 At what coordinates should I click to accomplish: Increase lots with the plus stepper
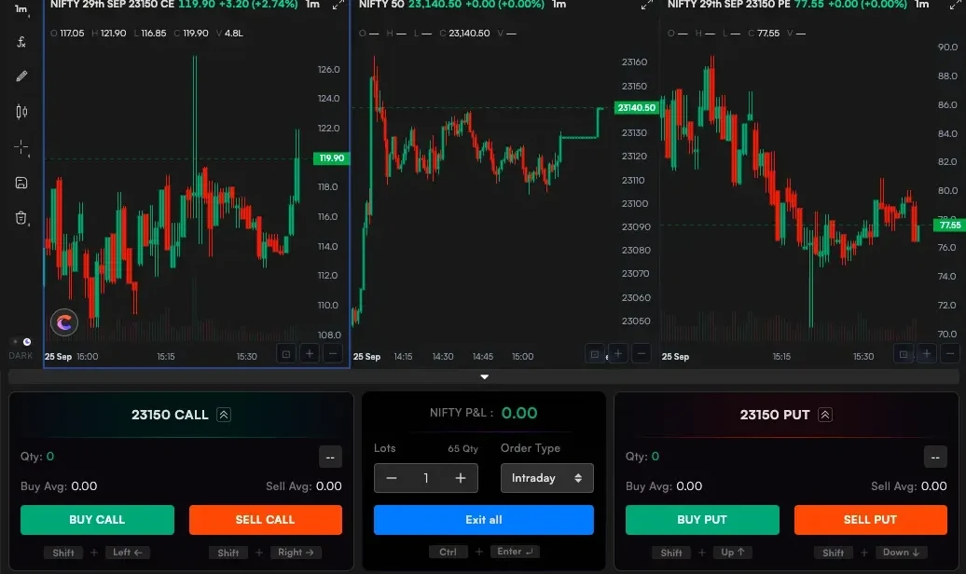click(x=461, y=478)
